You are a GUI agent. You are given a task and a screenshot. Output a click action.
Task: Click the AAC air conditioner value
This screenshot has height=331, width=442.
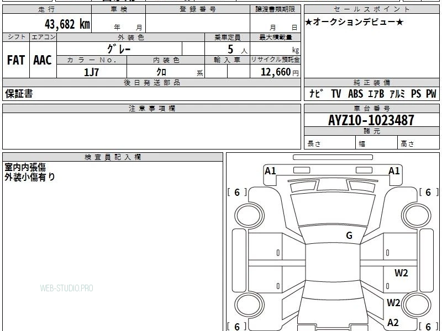pos(43,60)
